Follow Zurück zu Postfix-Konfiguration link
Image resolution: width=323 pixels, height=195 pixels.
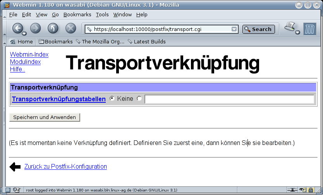point(65,167)
